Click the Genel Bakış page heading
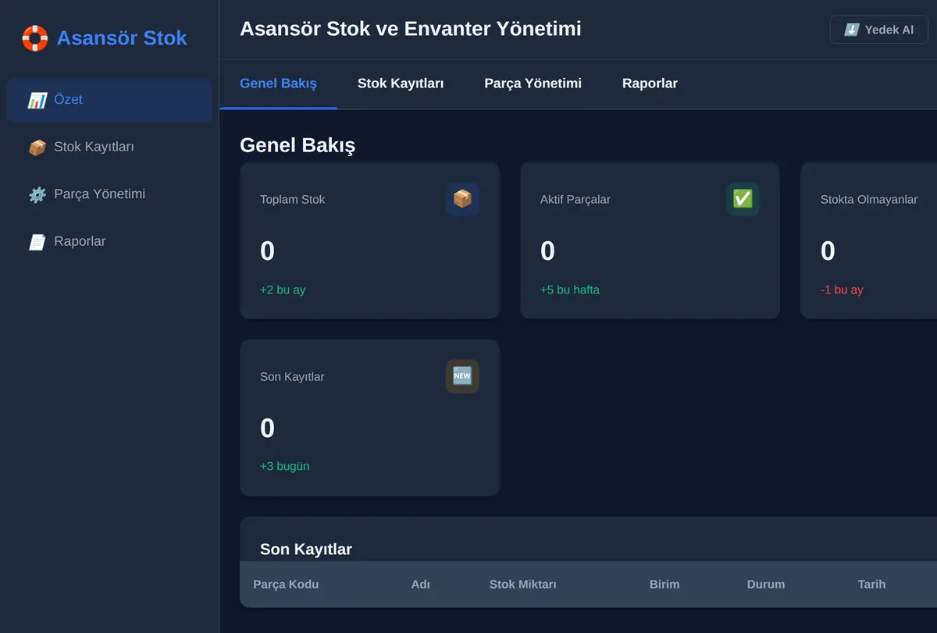937x633 pixels. coord(297,145)
